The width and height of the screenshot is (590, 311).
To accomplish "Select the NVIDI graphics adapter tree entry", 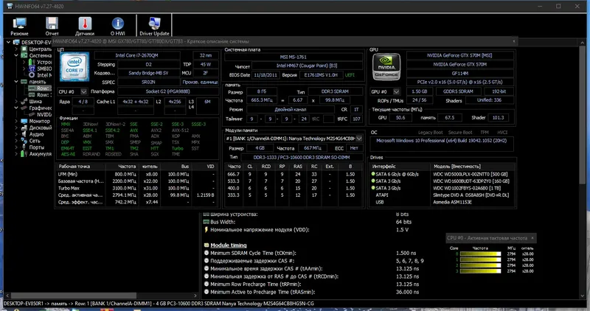I will [x=44, y=114].
